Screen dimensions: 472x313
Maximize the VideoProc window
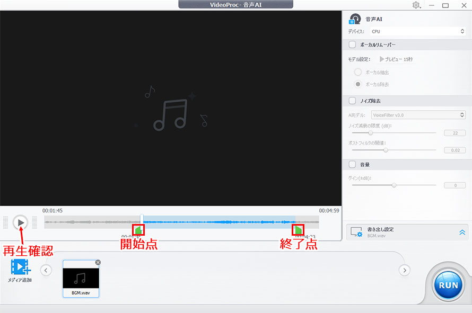click(x=445, y=5)
